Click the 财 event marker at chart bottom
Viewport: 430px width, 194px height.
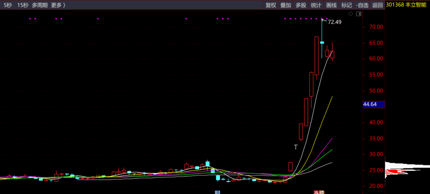(x=218, y=192)
